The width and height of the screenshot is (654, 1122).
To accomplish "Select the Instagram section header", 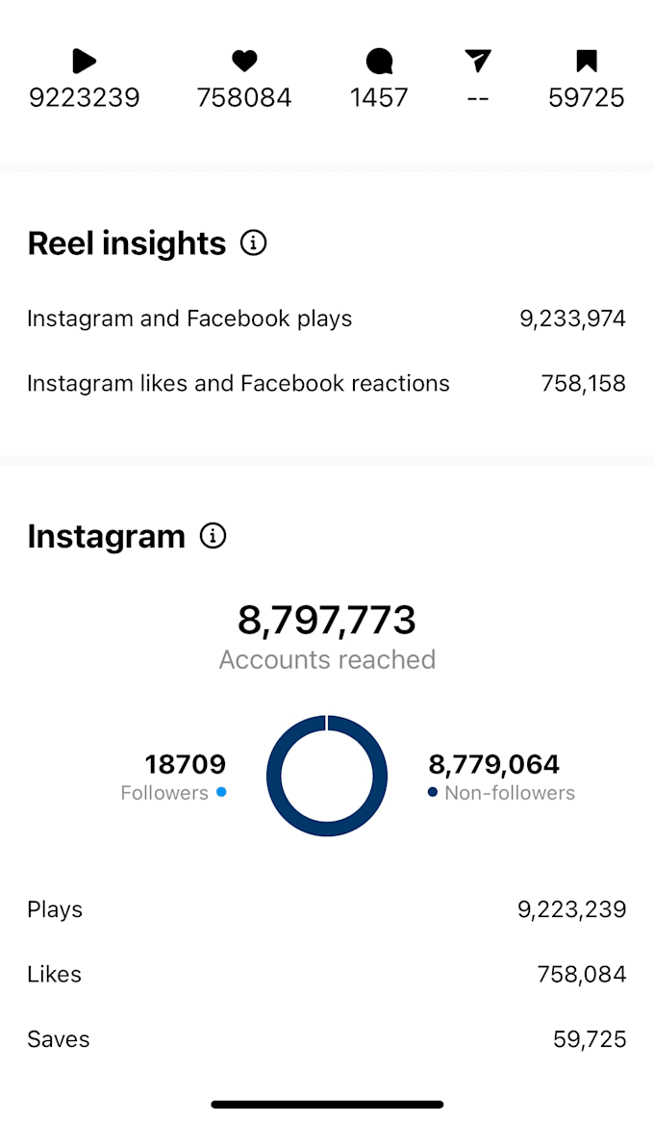I will point(106,536).
